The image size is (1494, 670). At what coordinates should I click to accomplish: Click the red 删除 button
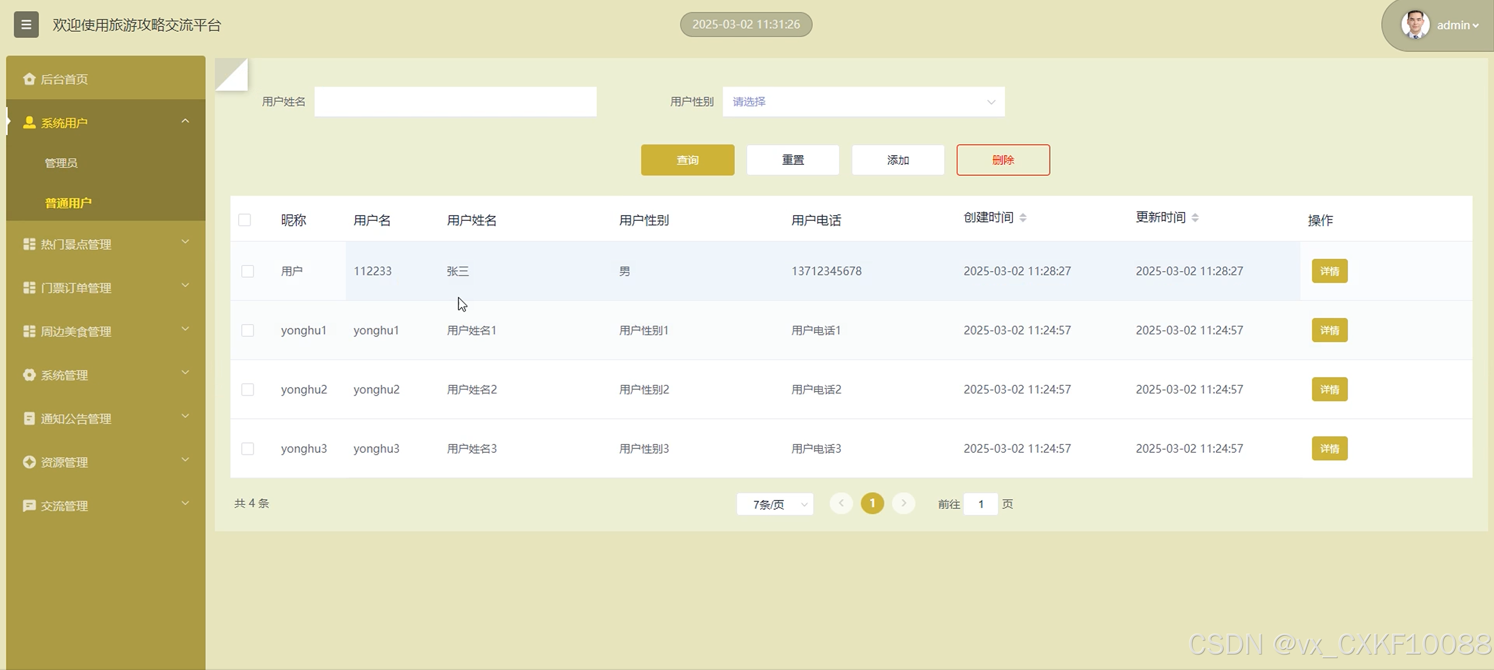1003,160
